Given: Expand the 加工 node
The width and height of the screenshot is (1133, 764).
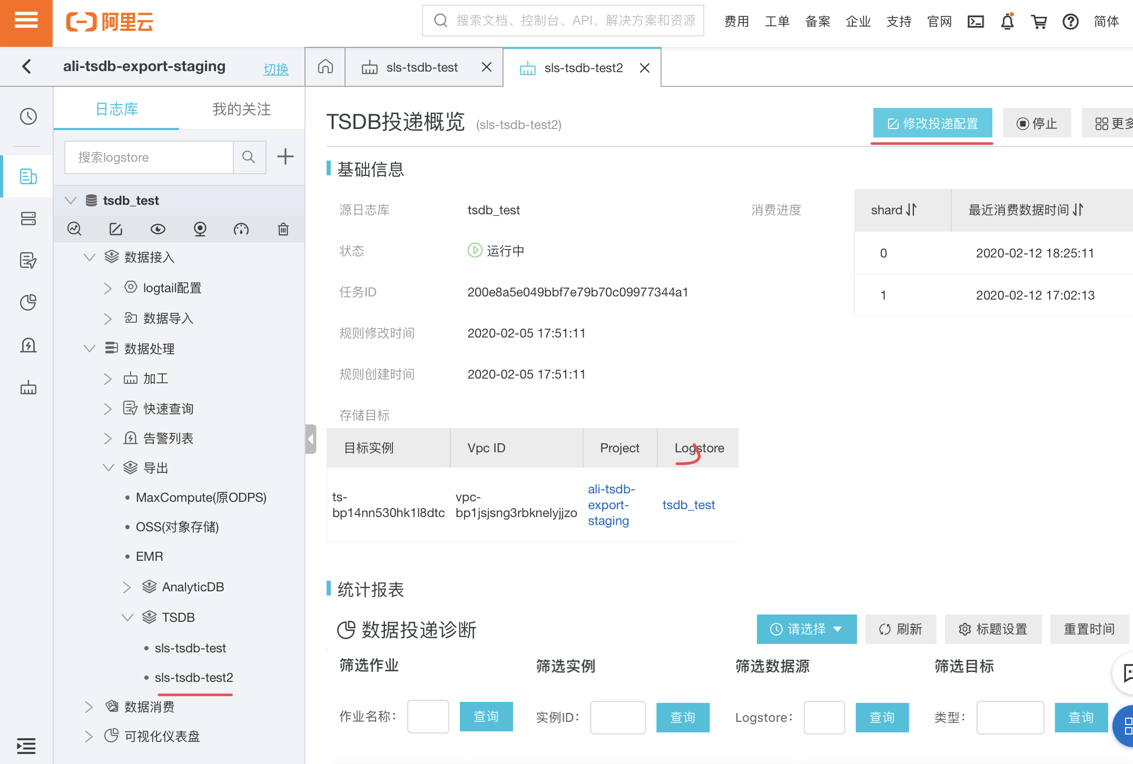Looking at the screenshot, I should [108, 379].
